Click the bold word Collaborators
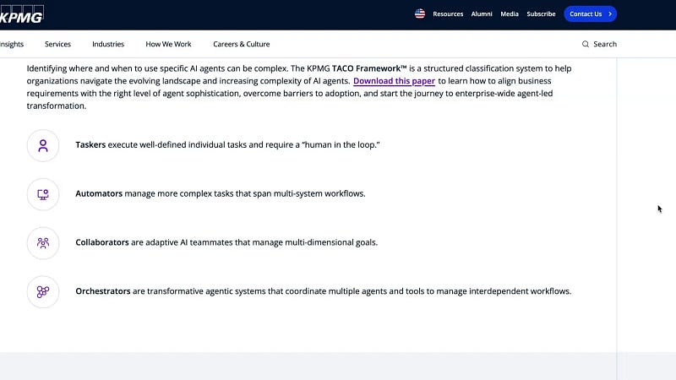Image resolution: width=676 pixels, height=380 pixels. click(x=102, y=242)
